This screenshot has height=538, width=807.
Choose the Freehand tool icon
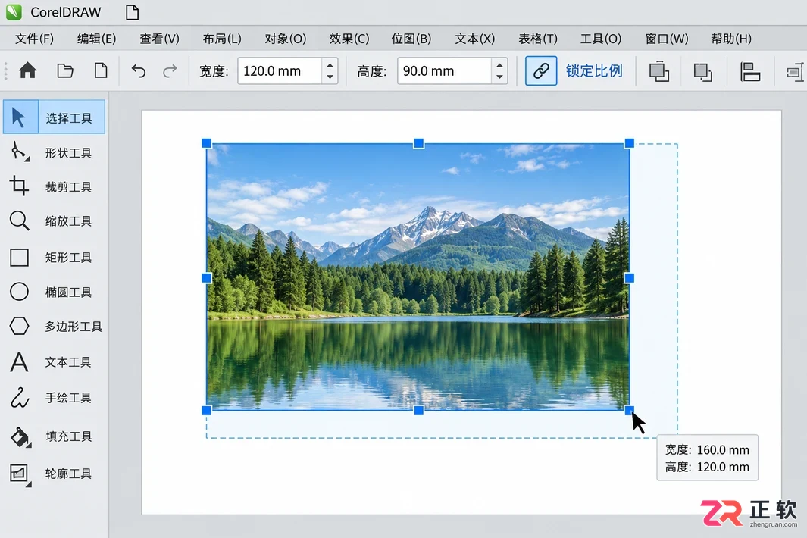(x=20, y=398)
